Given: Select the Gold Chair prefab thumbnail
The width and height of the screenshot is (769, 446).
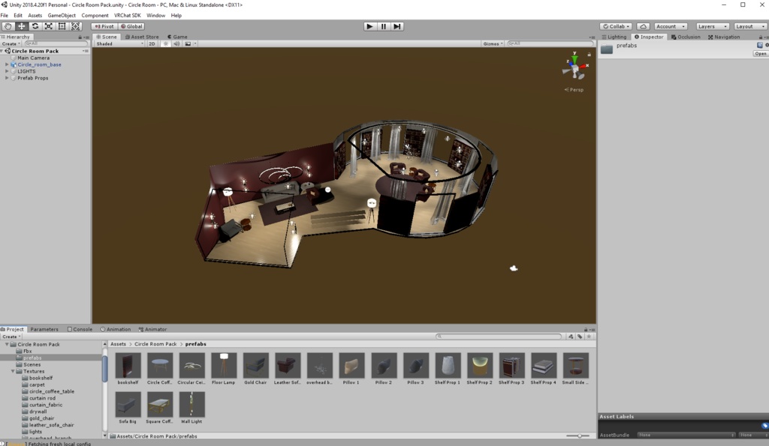Looking at the screenshot, I should coord(255,367).
